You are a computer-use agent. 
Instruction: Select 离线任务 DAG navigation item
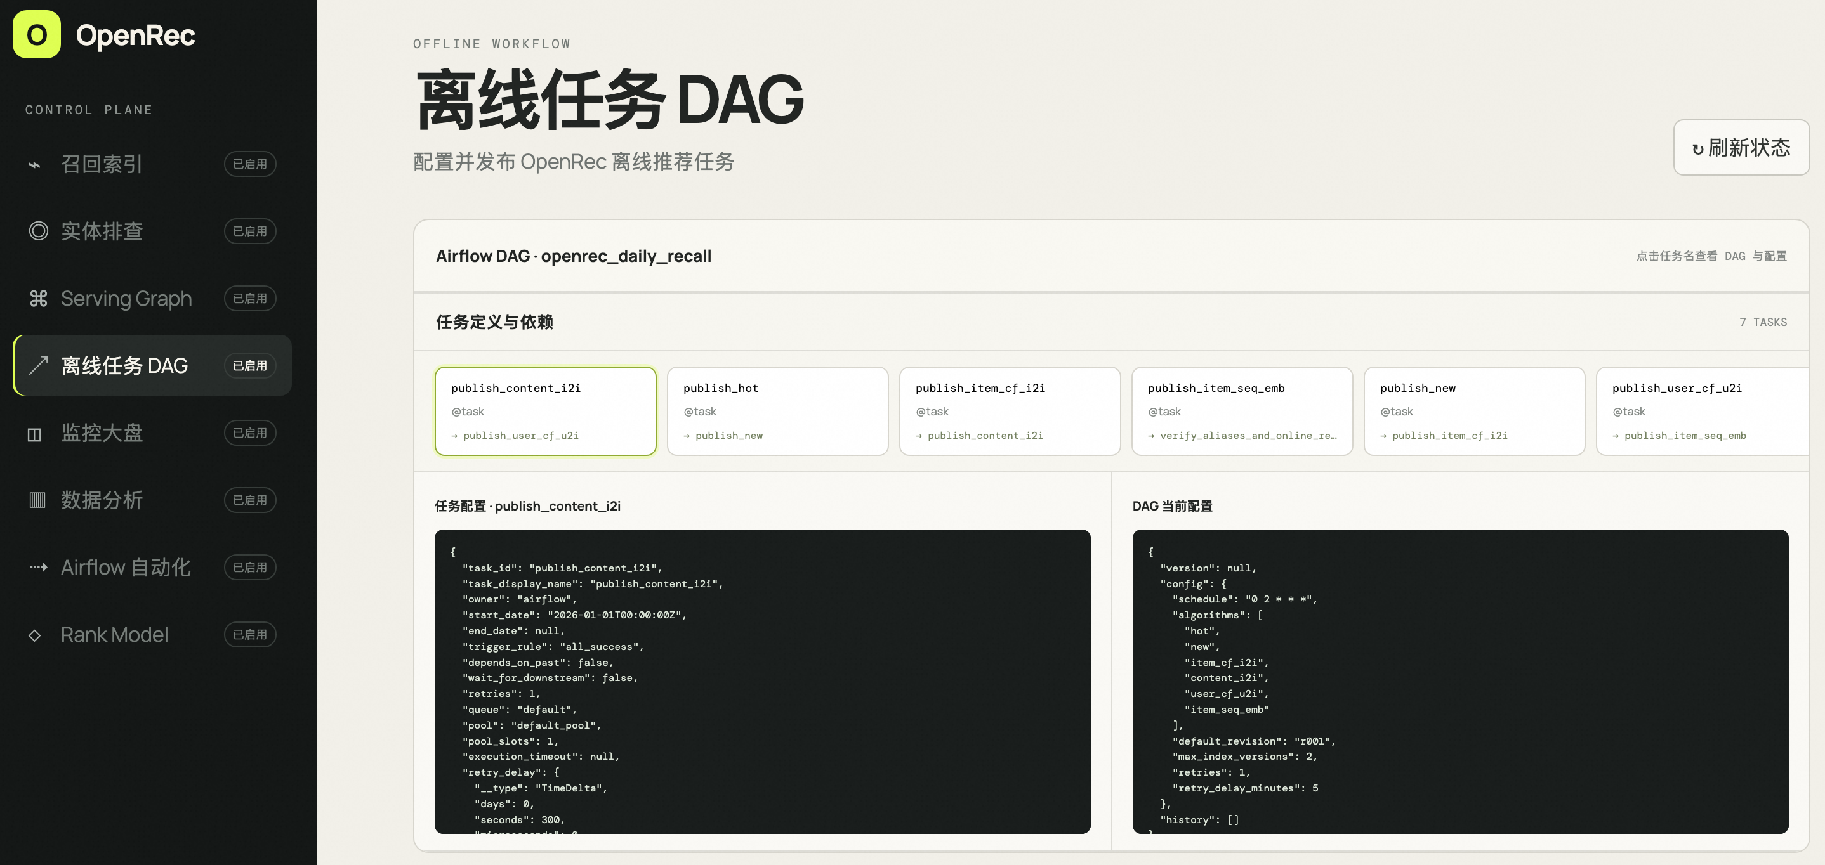click(x=152, y=365)
